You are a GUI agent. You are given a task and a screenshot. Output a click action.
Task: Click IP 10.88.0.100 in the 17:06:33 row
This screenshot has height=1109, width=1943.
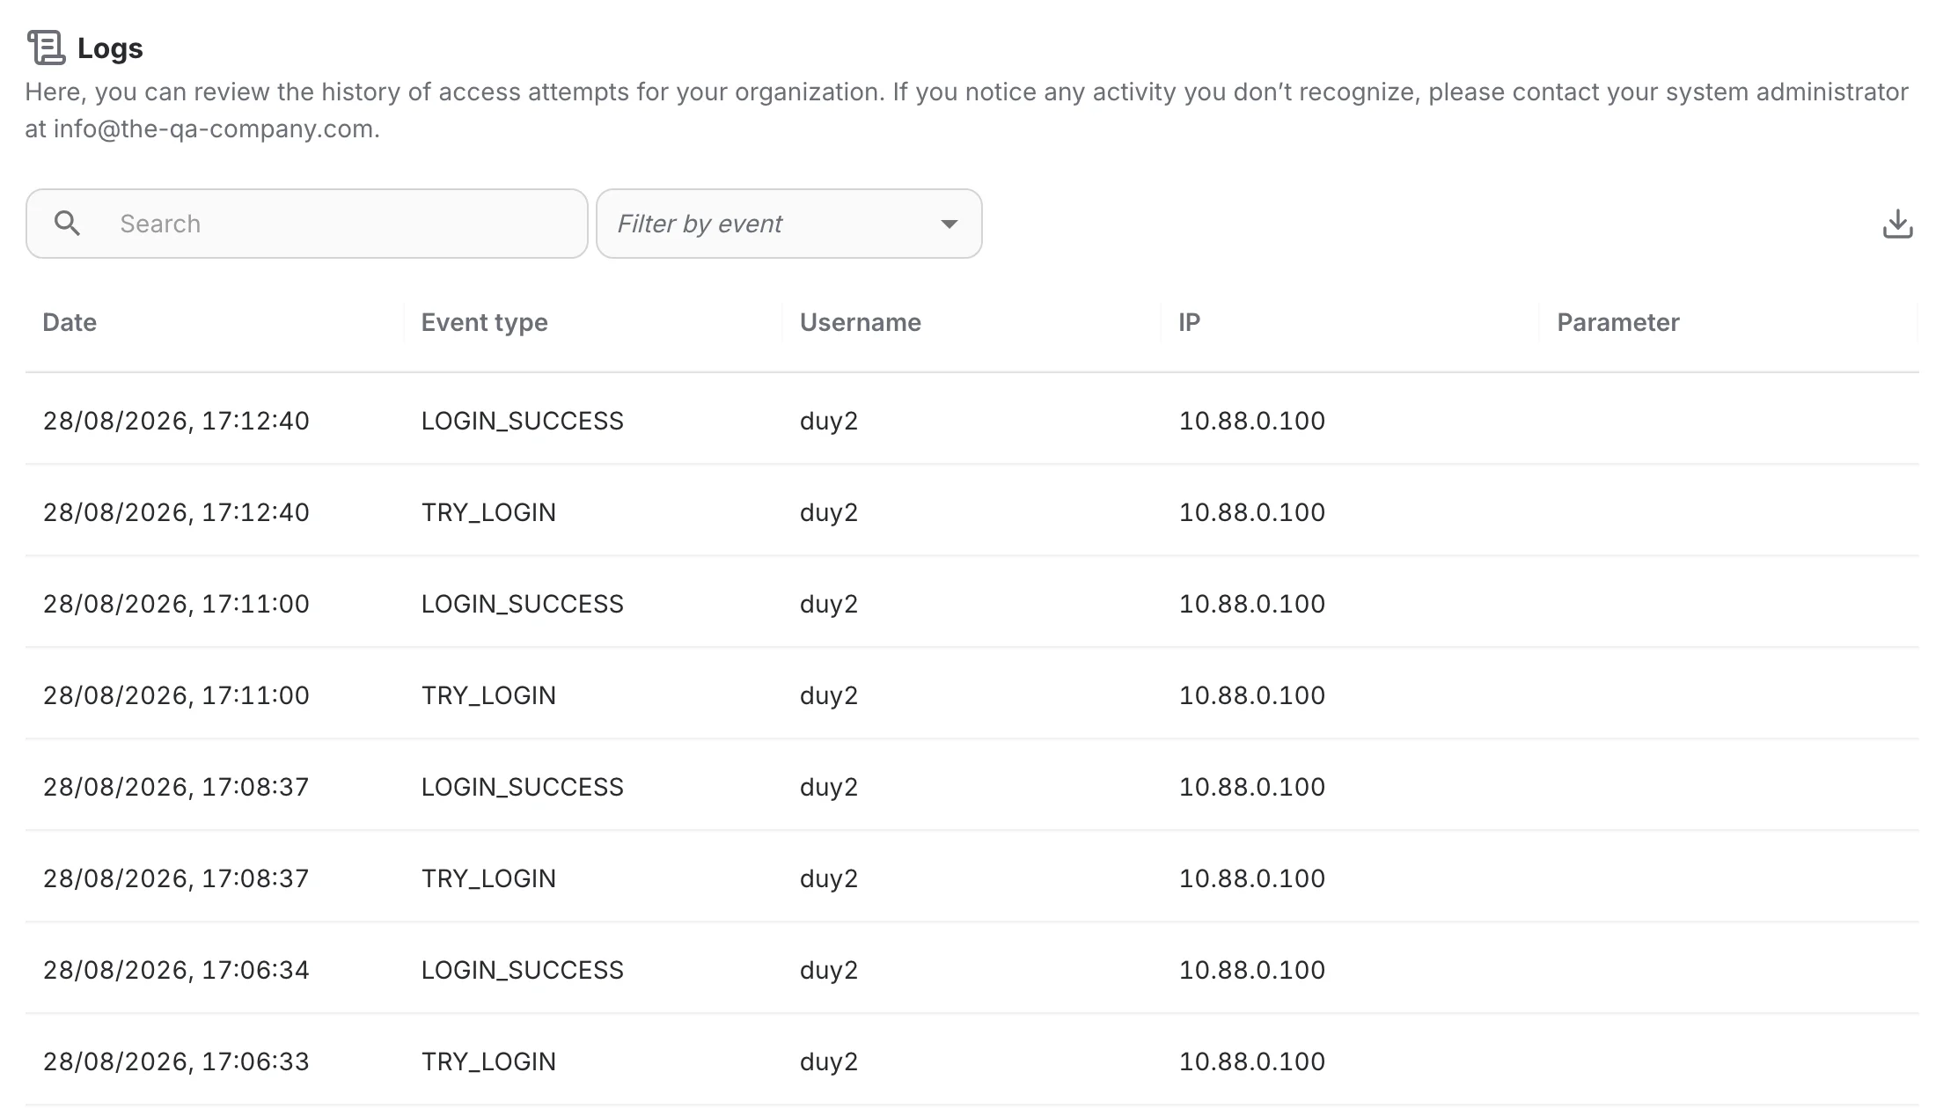[x=1252, y=1061]
